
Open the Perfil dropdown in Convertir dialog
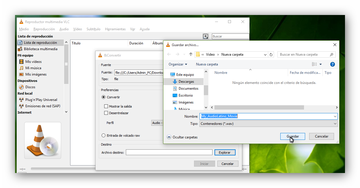[x=157, y=123]
